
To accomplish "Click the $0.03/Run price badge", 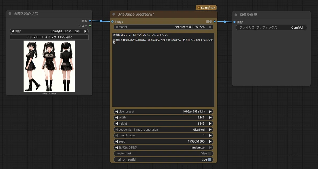I will (206, 8).
